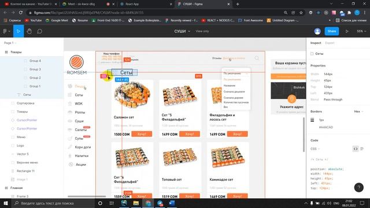
Task: Click the canvas vertical scrollbar
Action: pos(304,135)
